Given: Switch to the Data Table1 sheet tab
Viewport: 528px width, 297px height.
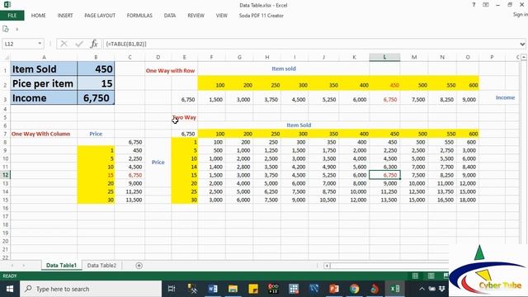Looking at the screenshot, I should pyautogui.click(x=61, y=266).
